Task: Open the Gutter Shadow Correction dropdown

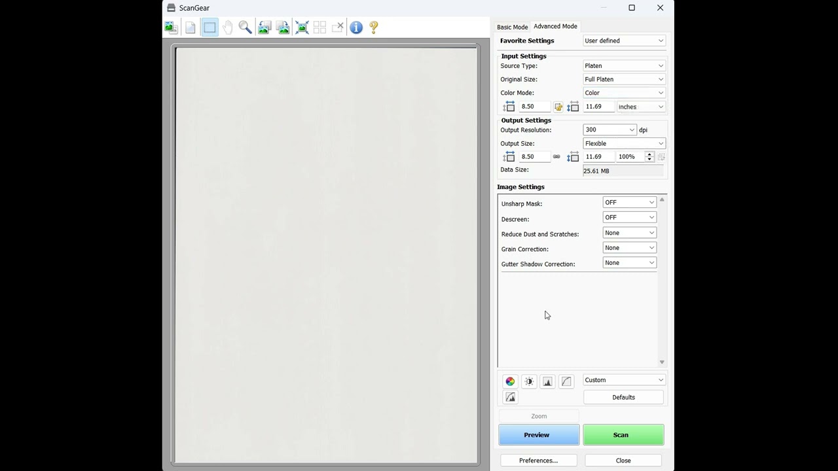Action: pos(629,263)
